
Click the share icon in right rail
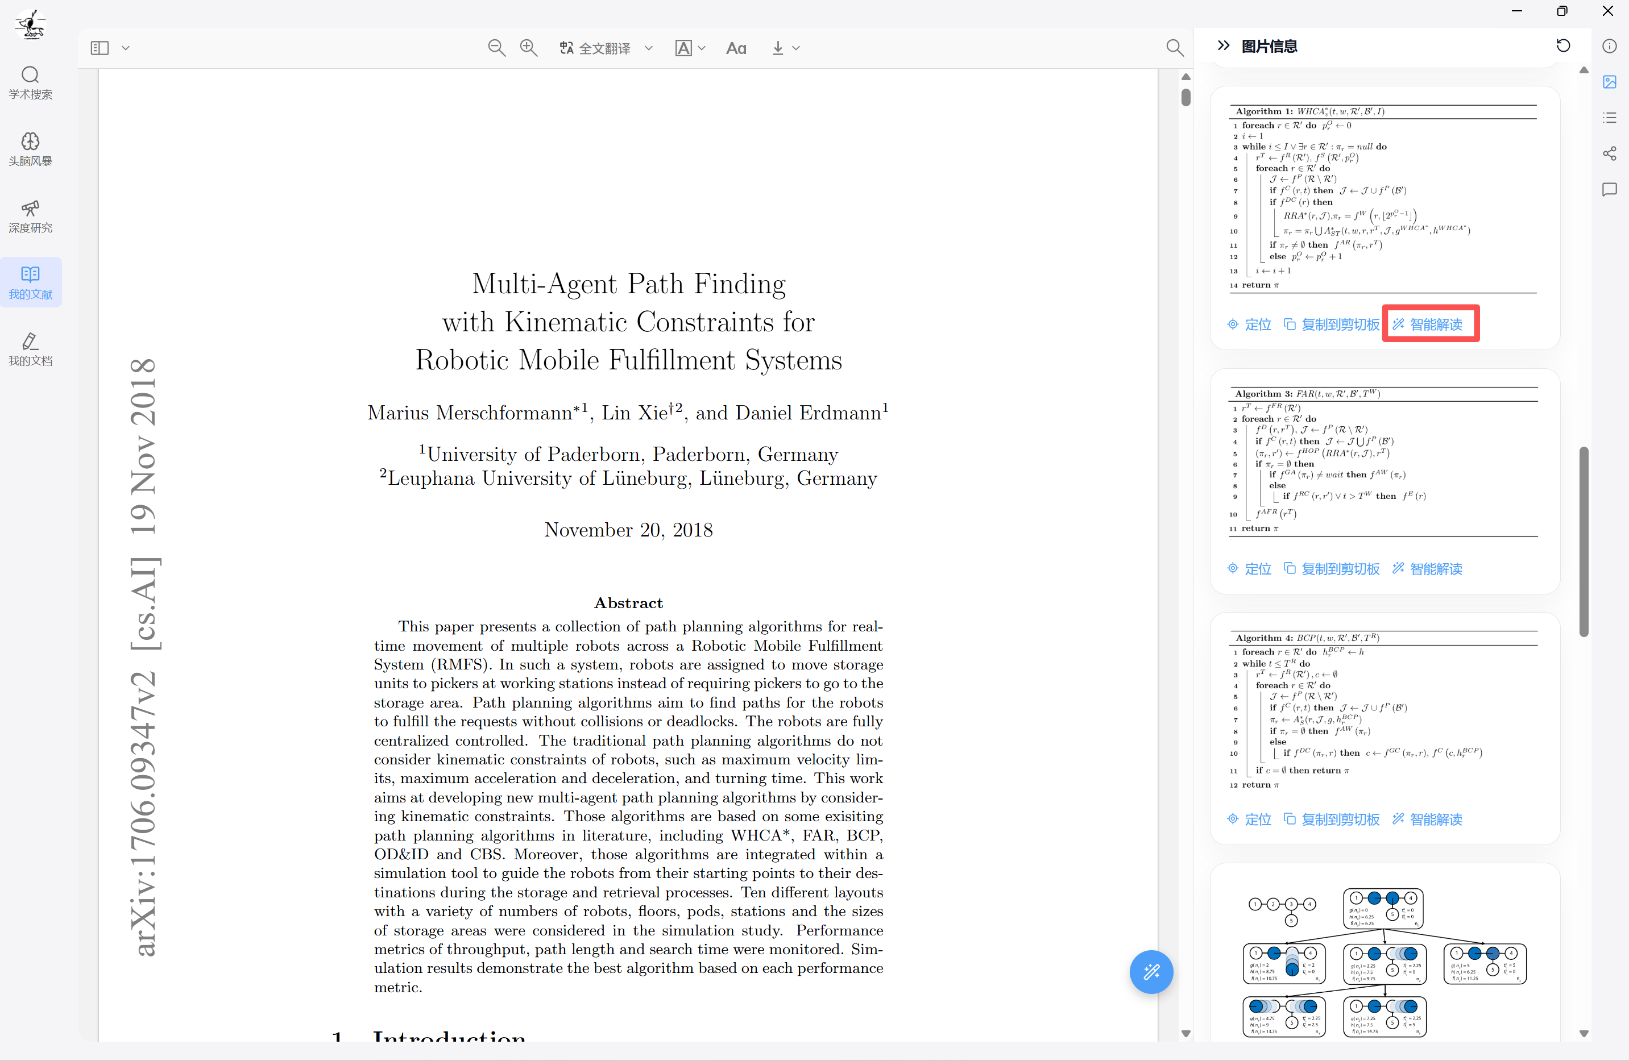coord(1609,153)
